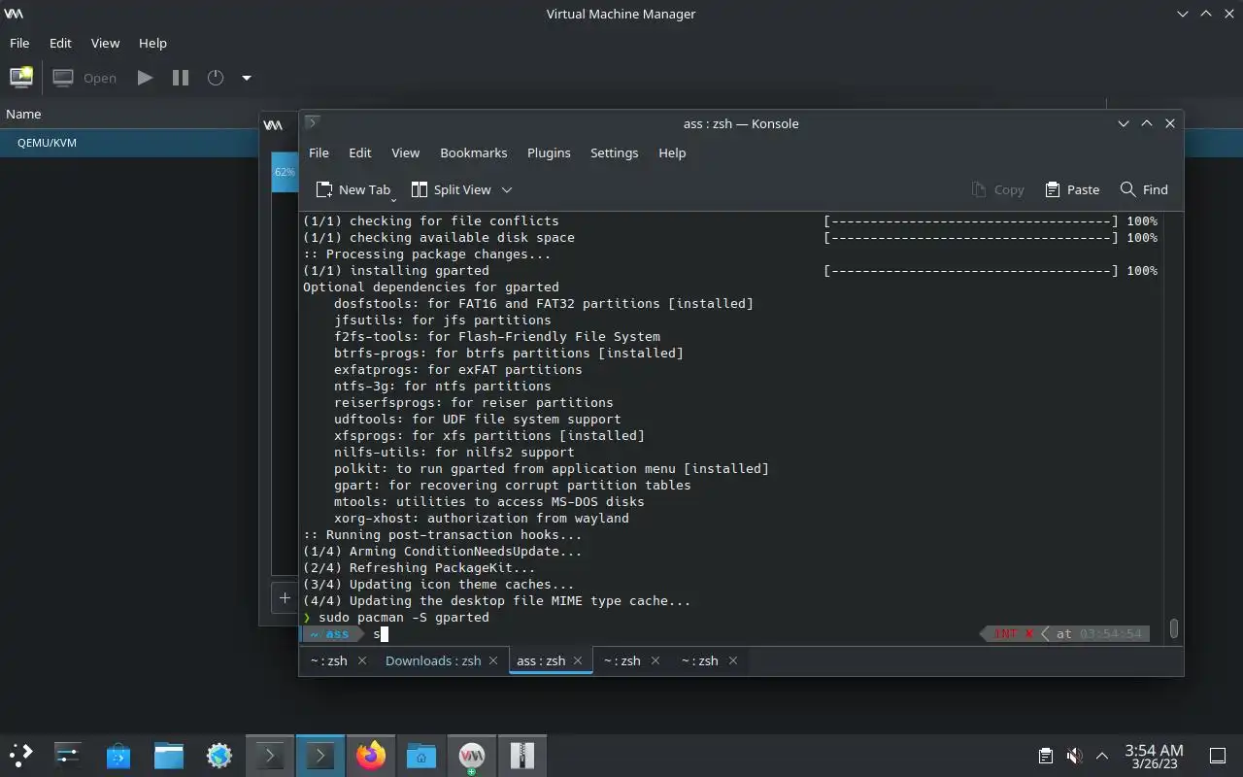This screenshot has height=777, width=1243.
Task: Open Konsole Help menu
Action: click(x=672, y=152)
